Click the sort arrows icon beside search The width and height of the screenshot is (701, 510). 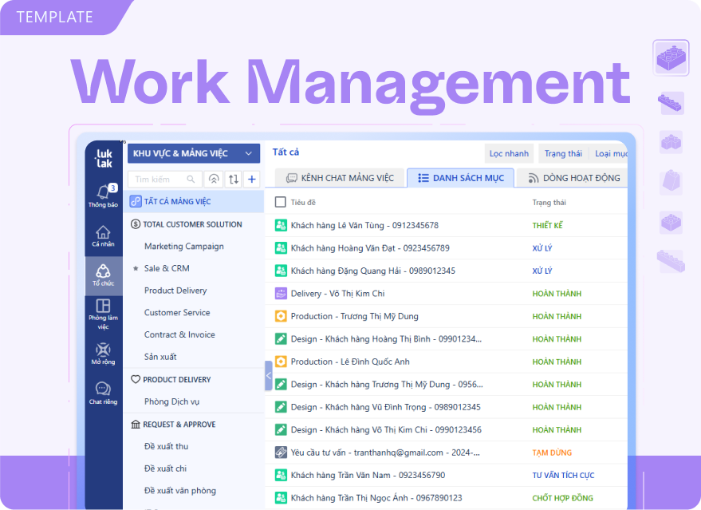click(x=233, y=180)
